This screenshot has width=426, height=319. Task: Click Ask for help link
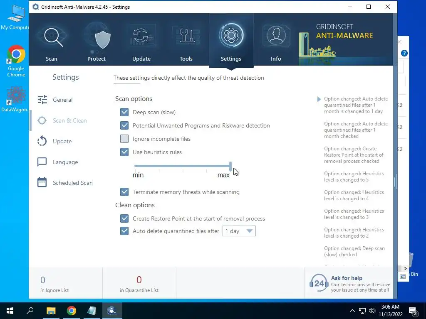click(347, 278)
